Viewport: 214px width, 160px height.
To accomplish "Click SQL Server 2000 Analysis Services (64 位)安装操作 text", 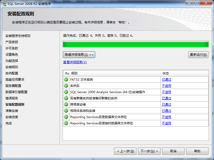I will tap(108, 92).
